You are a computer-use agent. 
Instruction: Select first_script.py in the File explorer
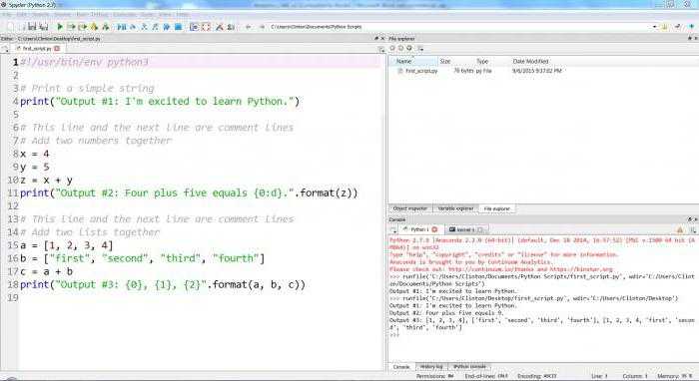[x=421, y=71]
